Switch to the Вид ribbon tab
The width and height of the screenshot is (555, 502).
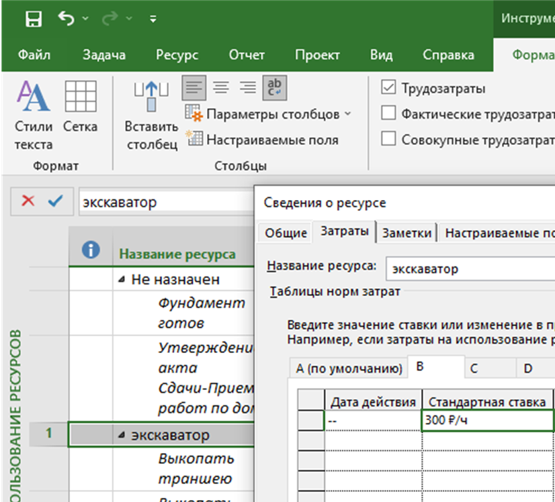coord(381,55)
